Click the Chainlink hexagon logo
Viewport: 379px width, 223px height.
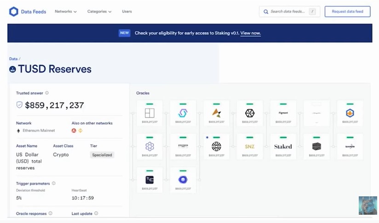[13, 11]
